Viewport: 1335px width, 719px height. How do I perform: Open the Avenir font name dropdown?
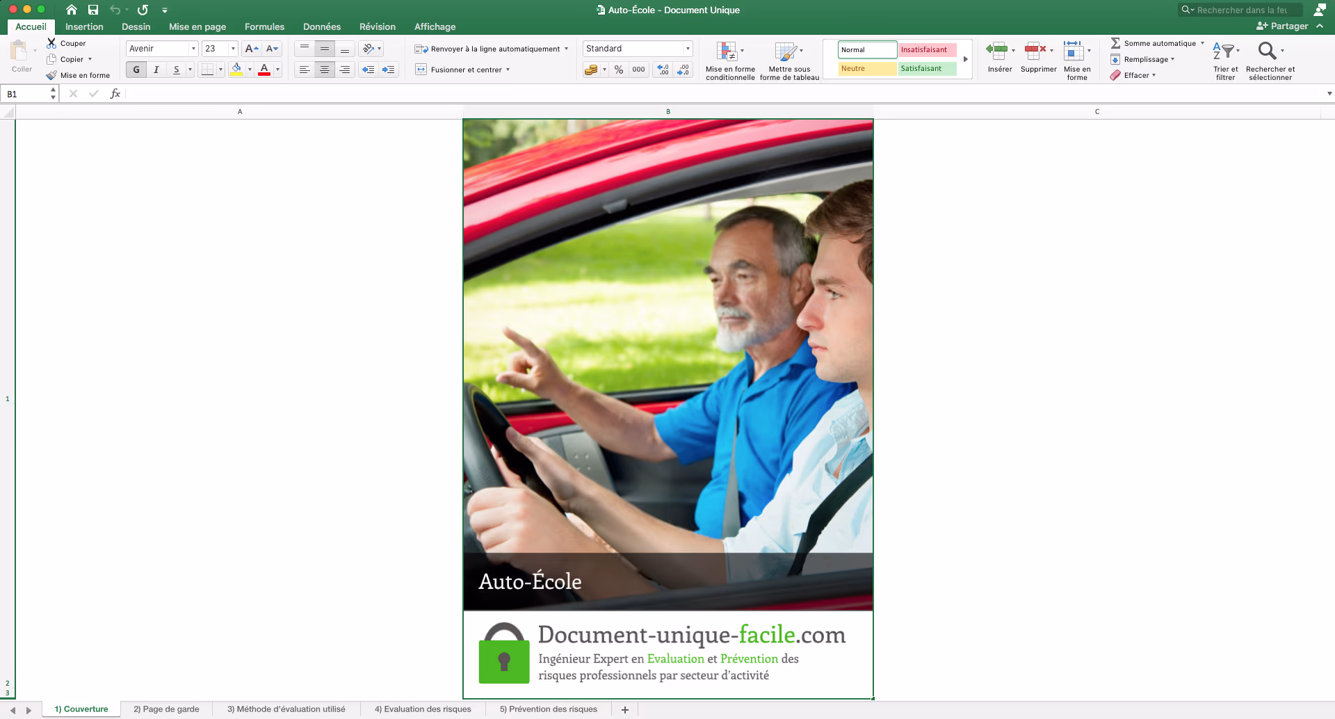pyautogui.click(x=193, y=49)
